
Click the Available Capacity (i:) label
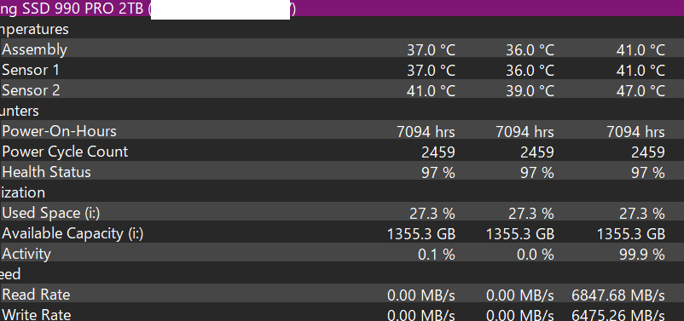point(72,233)
